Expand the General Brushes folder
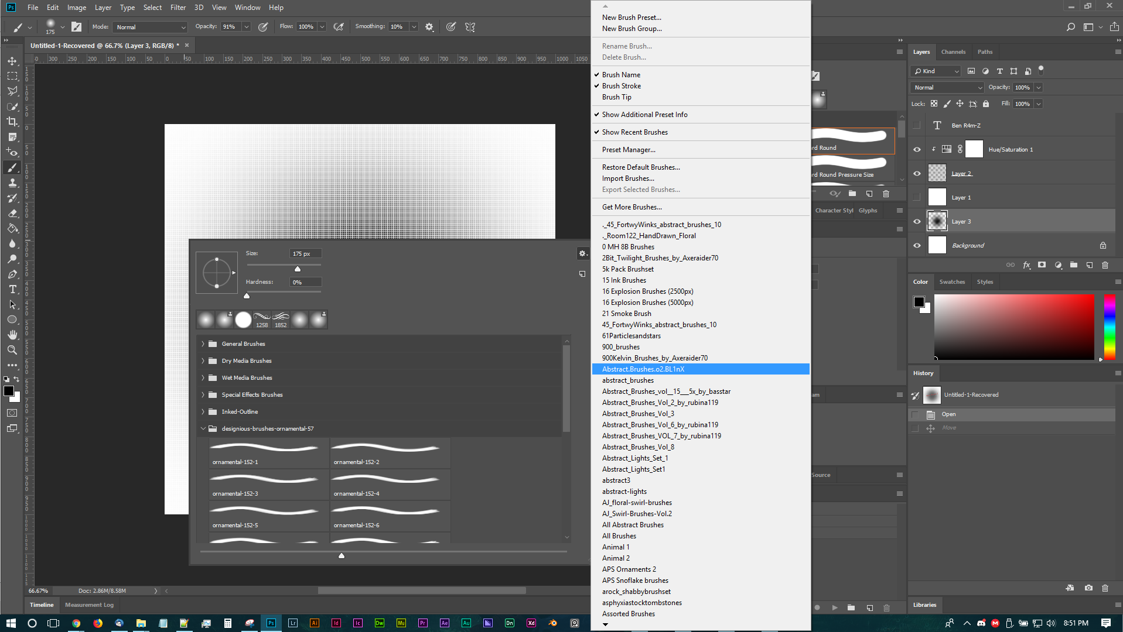Image resolution: width=1123 pixels, height=632 pixels. pyautogui.click(x=203, y=344)
